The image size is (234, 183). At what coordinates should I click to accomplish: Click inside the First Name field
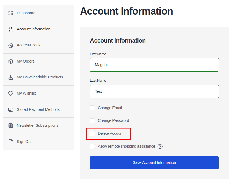coord(154,65)
